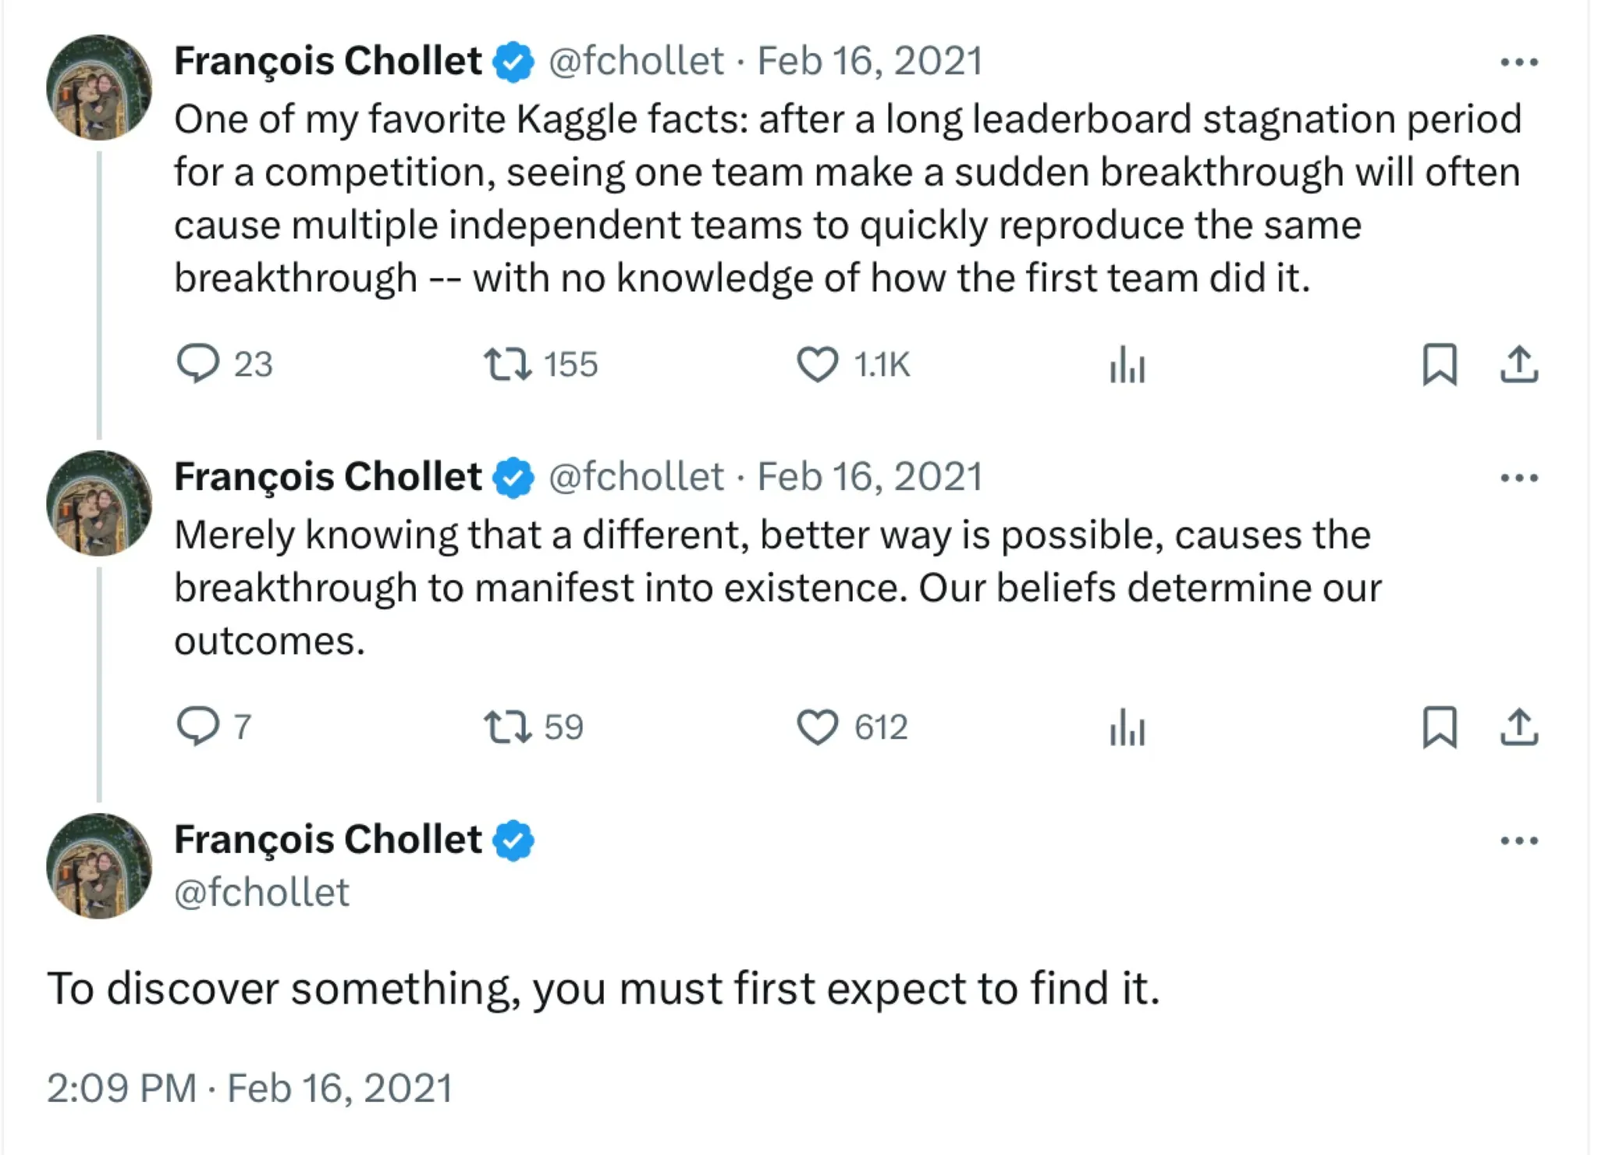Open the author name on the second tweet
1598x1155 pixels.
[328, 477]
